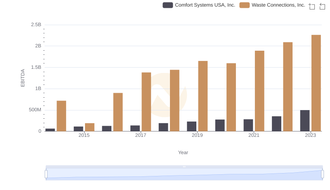330x190 pixels.
Task: Click the Waste Connections bar for 2021
Action: coord(259,91)
